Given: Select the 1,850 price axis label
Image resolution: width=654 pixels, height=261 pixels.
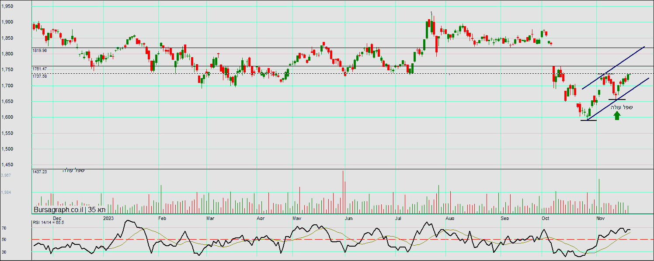Looking at the screenshot, I should click(7, 38).
